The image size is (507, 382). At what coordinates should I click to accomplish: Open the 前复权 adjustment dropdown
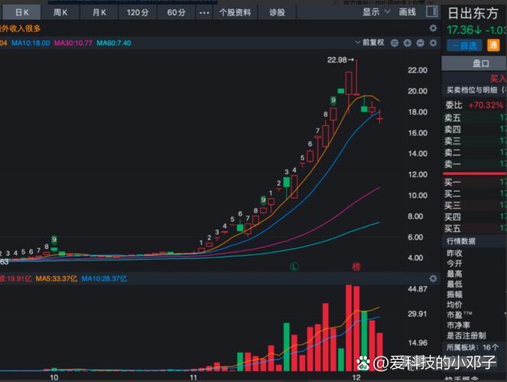click(x=369, y=43)
